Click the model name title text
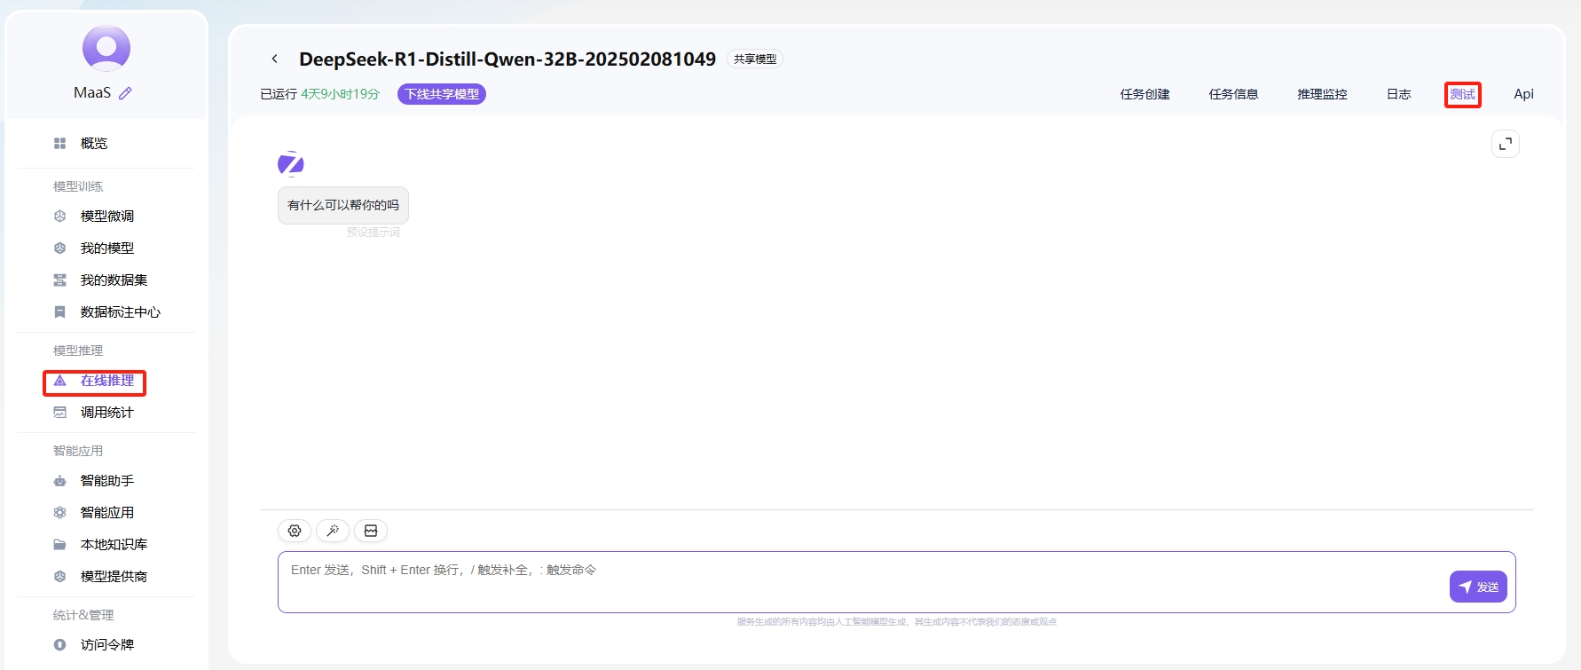 (x=507, y=59)
